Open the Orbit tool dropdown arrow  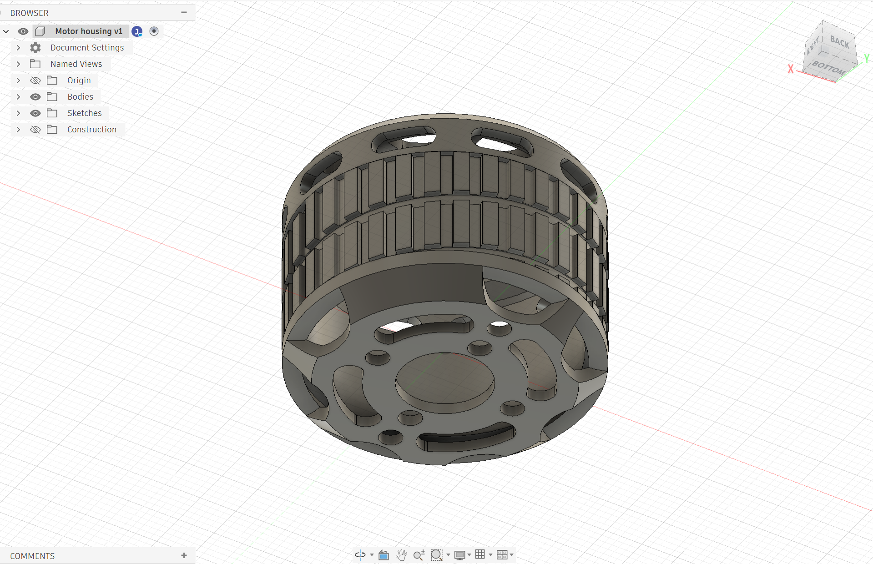coord(372,555)
